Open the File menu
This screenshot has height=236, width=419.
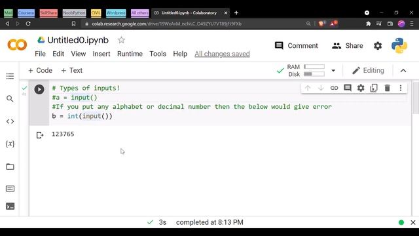(x=40, y=54)
